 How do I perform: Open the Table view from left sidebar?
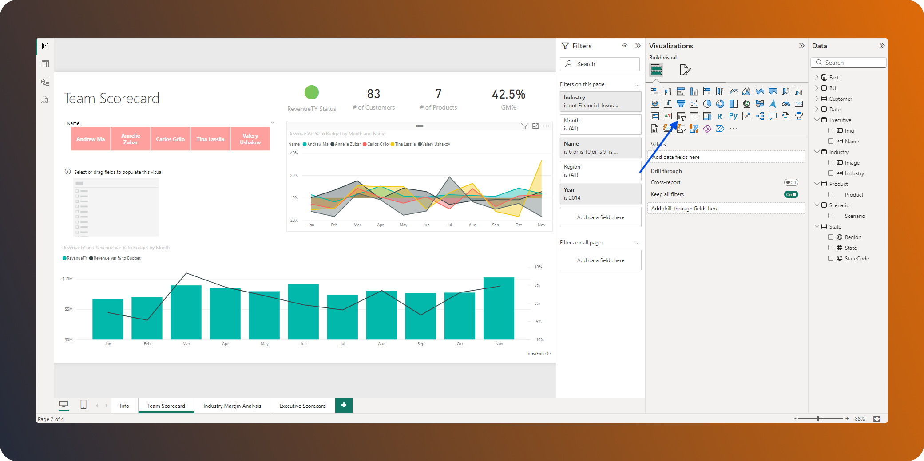(45, 63)
